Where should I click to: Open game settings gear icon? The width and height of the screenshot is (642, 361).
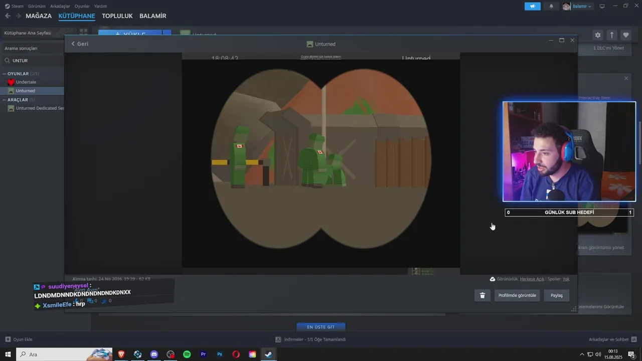pos(597,35)
